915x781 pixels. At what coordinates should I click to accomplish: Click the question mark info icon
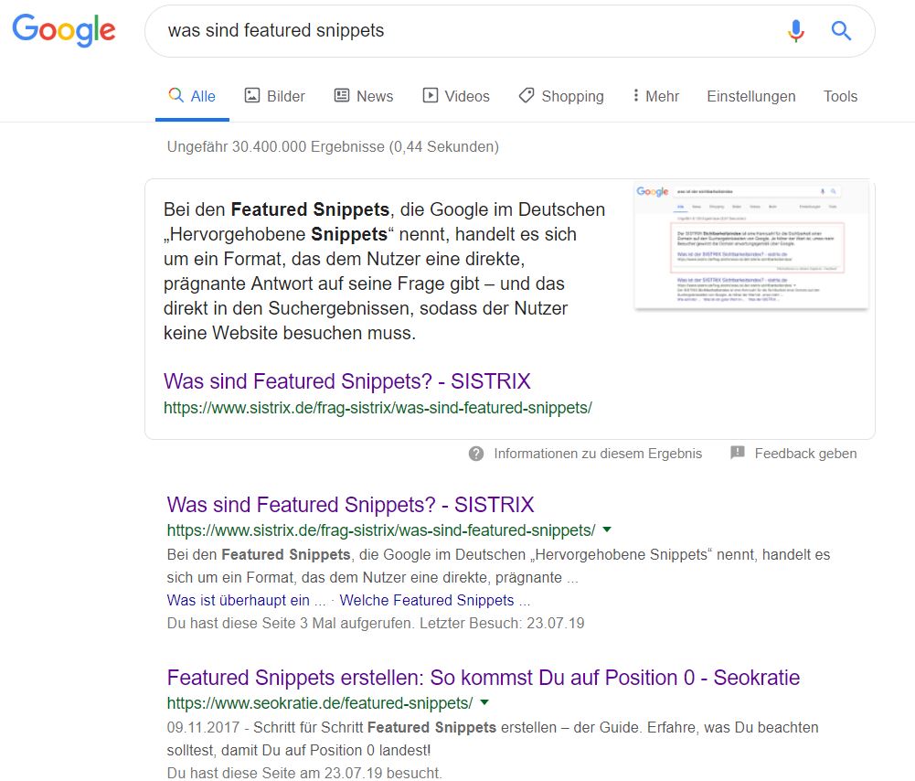click(476, 454)
